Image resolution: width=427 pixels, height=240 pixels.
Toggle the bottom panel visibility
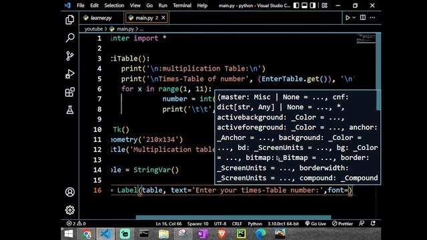304,5
